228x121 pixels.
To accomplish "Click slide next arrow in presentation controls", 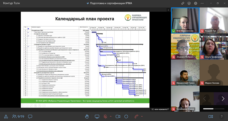I will [x=27, y=106].
